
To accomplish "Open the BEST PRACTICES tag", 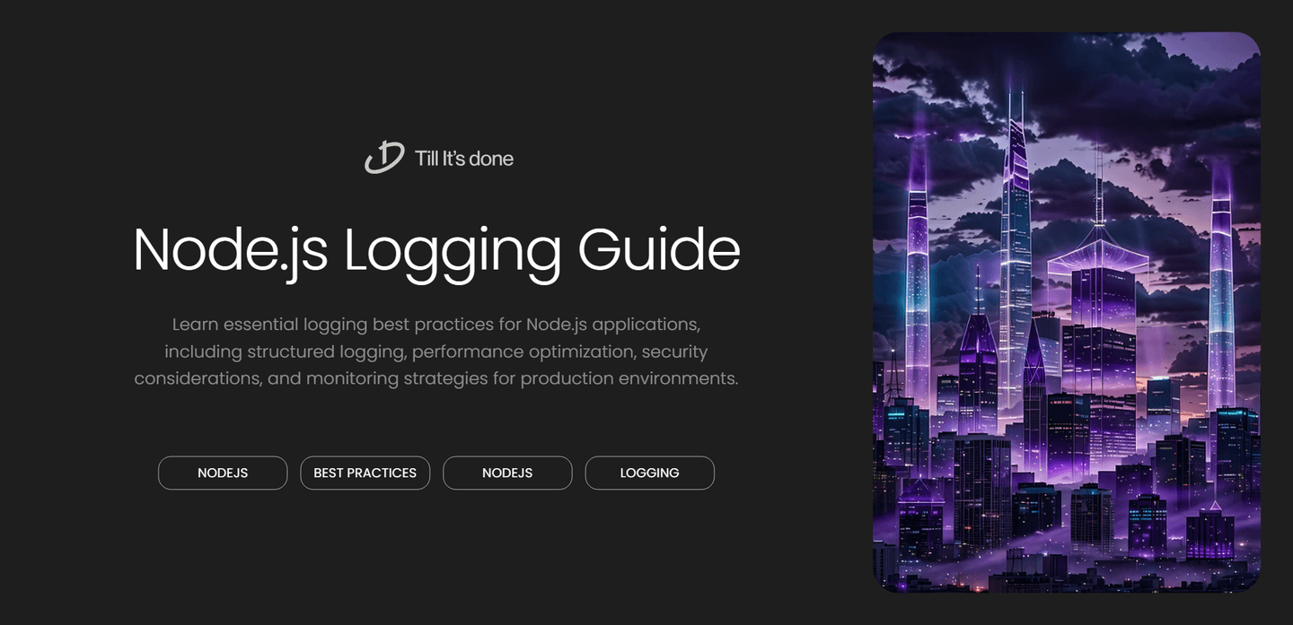I will pyautogui.click(x=365, y=473).
